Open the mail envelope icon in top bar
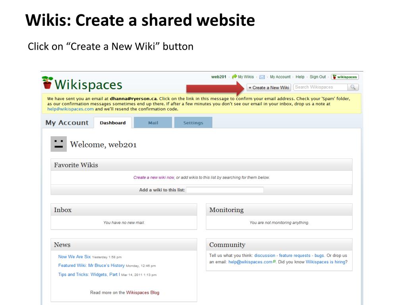Screen dimensions: 407x305 (262, 77)
